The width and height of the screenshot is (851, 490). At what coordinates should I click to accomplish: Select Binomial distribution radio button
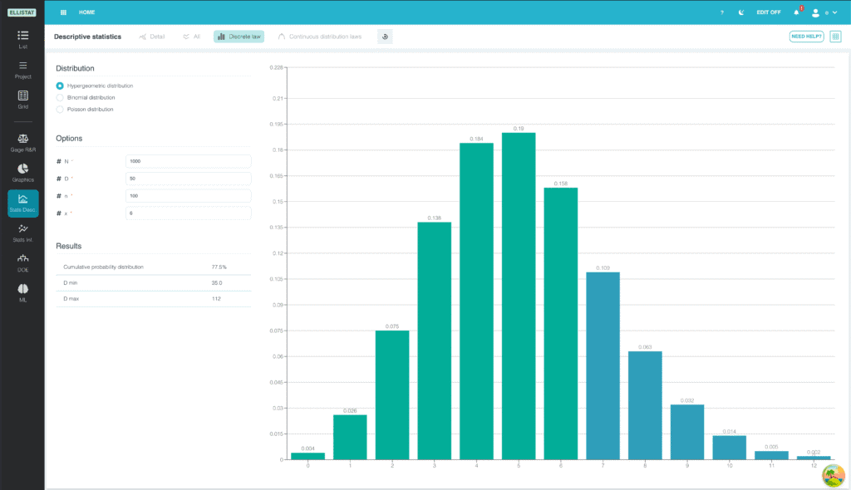[60, 98]
